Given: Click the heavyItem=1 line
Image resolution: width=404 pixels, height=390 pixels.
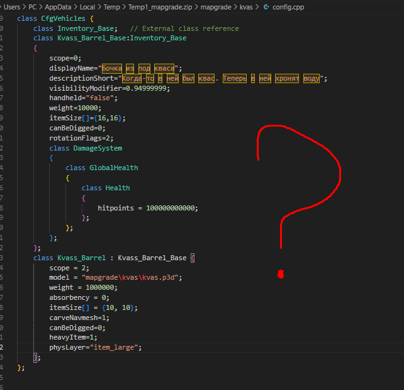Looking at the screenshot, I should tap(73, 337).
